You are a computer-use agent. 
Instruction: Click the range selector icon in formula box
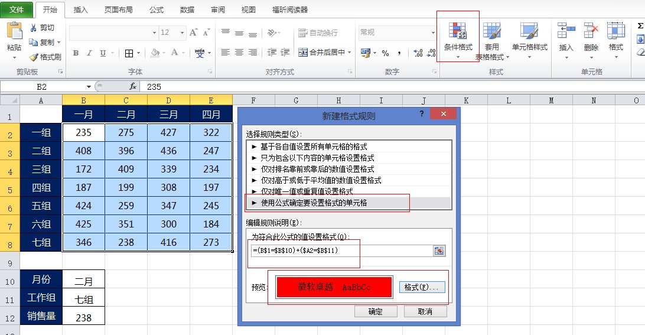439,251
